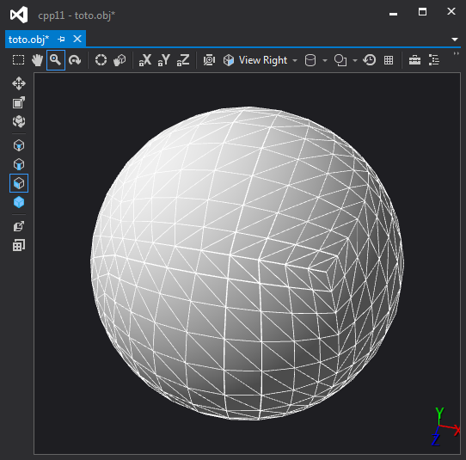Toggle lock on Y axis
This screenshot has height=460, width=466.
click(x=164, y=60)
